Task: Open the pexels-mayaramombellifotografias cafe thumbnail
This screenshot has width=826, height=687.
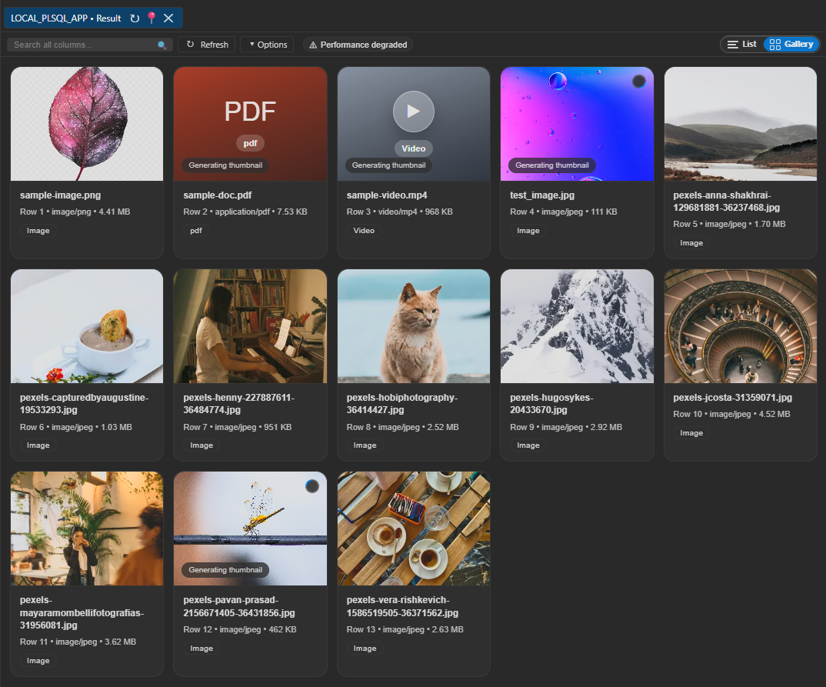Action: pos(87,529)
